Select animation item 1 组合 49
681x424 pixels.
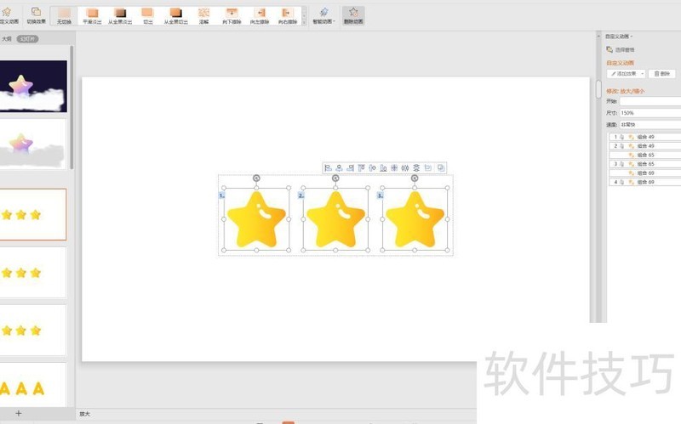pos(645,137)
